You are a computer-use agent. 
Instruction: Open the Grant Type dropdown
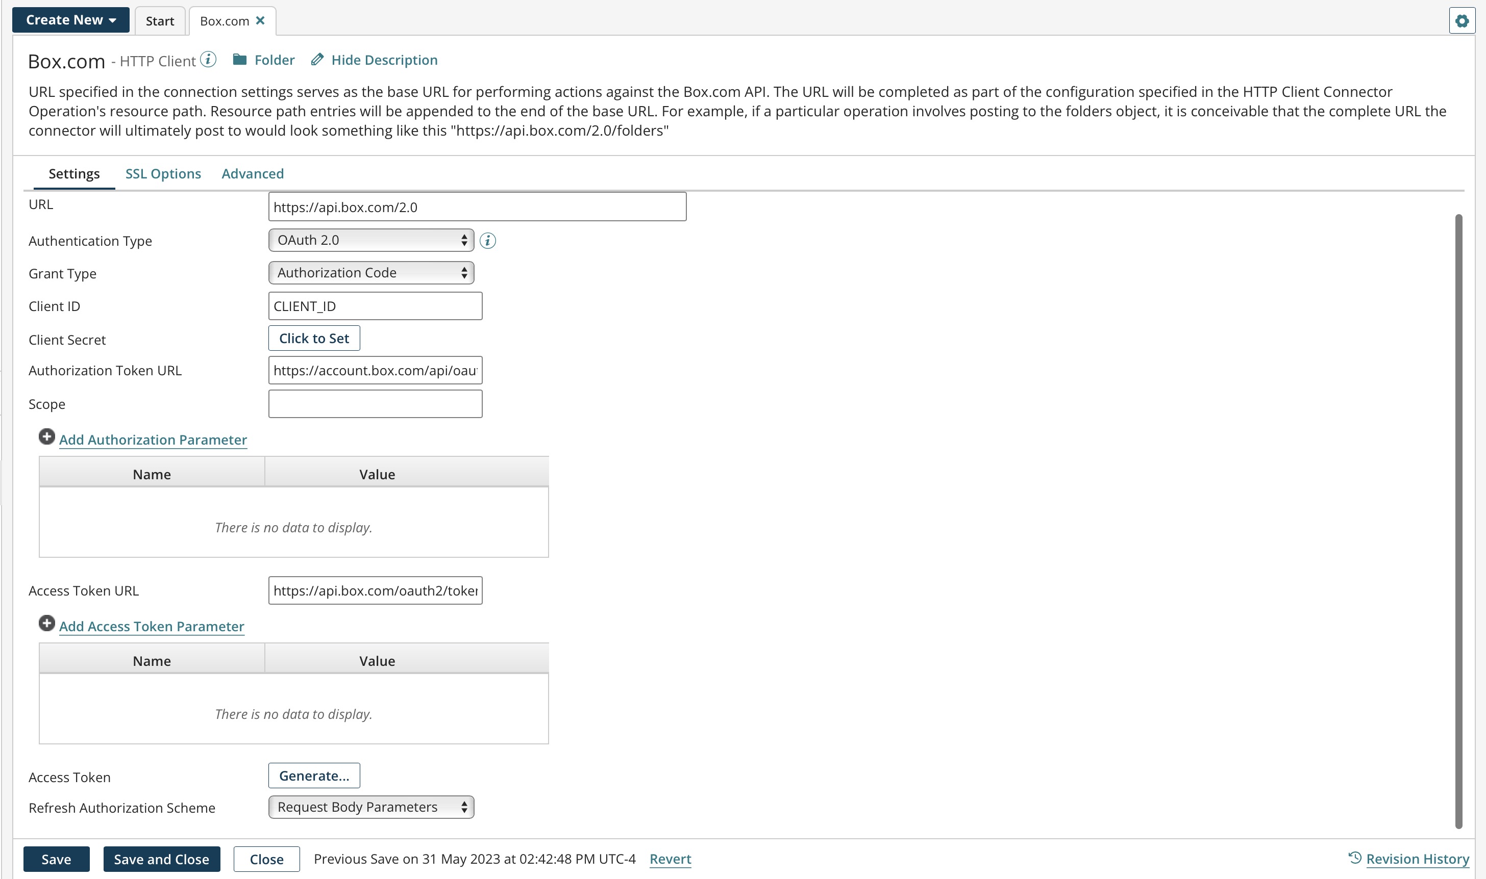click(x=370, y=272)
